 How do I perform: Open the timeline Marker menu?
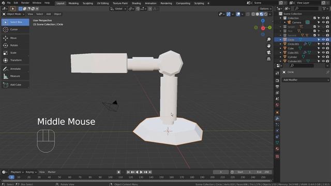(x=52, y=172)
